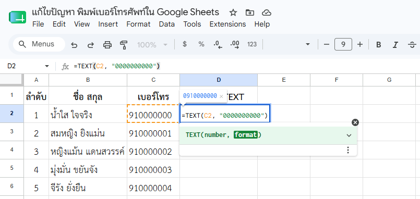Print the spreadsheet

(107, 45)
